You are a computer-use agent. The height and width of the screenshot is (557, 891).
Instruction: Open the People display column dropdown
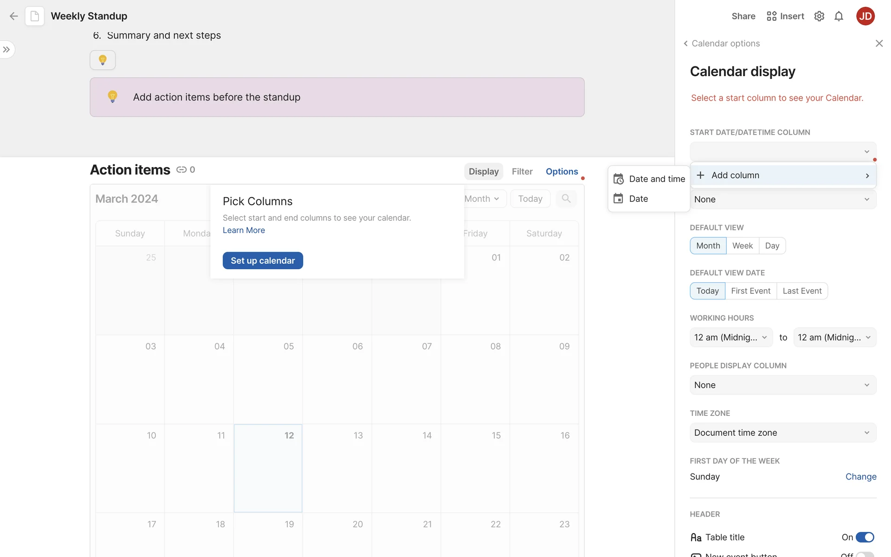[783, 385]
